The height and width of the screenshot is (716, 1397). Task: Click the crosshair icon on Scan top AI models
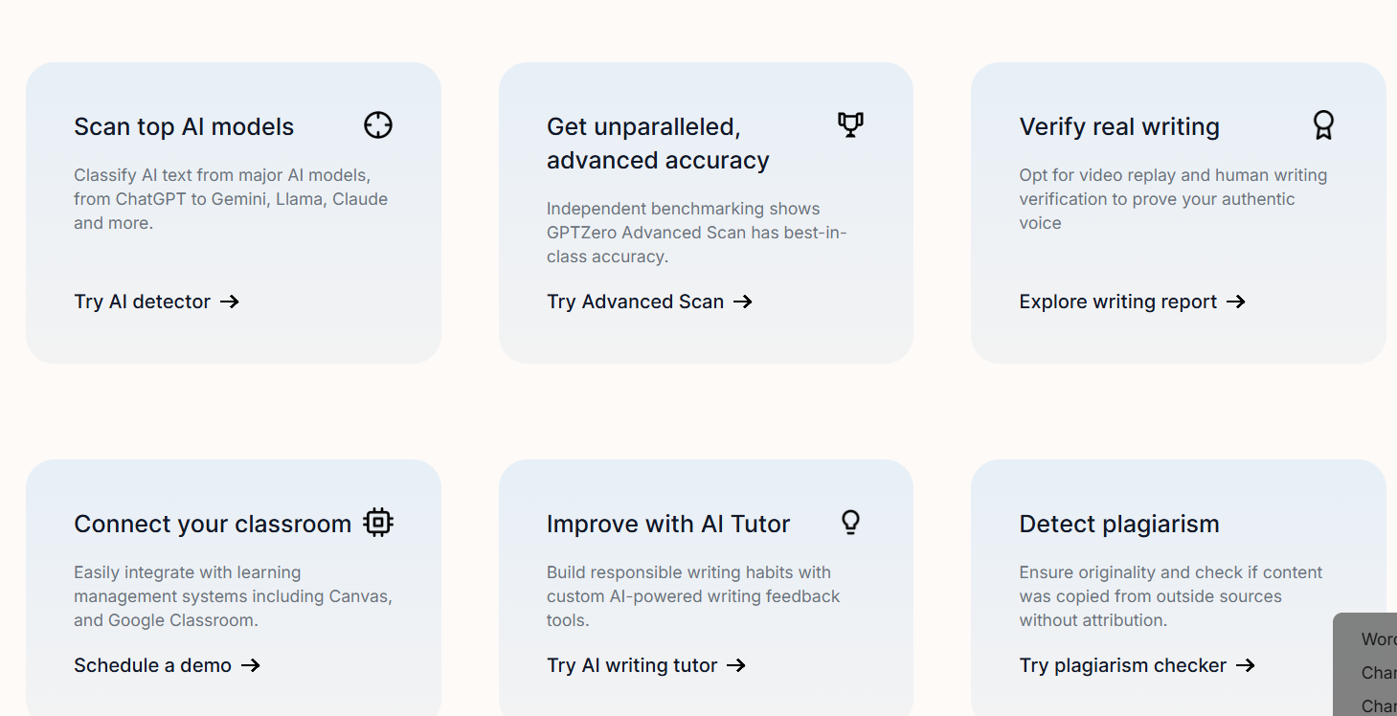(378, 125)
